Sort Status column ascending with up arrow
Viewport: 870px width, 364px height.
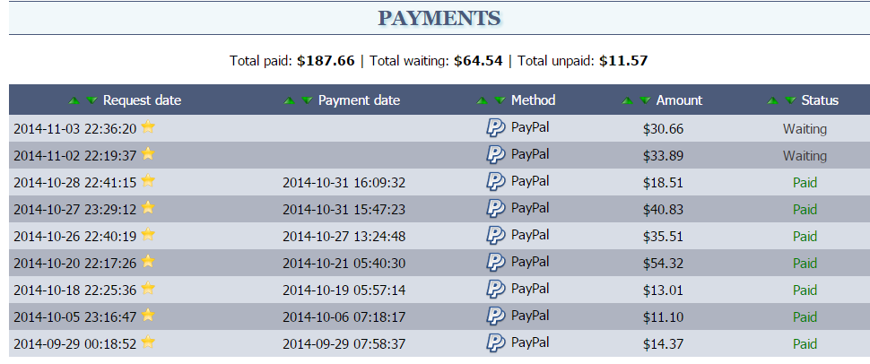[x=772, y=100]
